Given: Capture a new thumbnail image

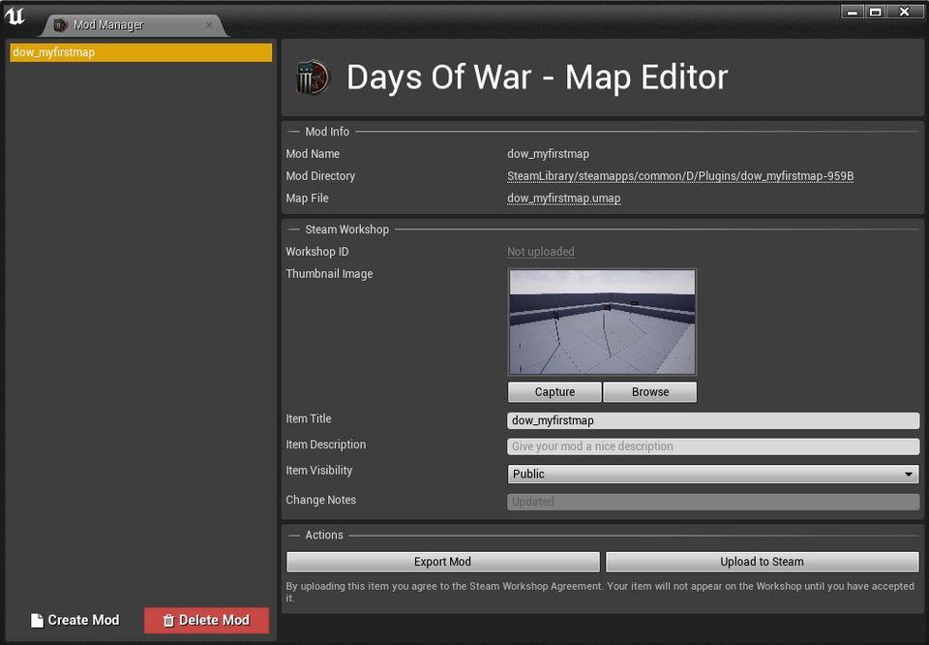Looking at the screenshot, I should (554, 392).
